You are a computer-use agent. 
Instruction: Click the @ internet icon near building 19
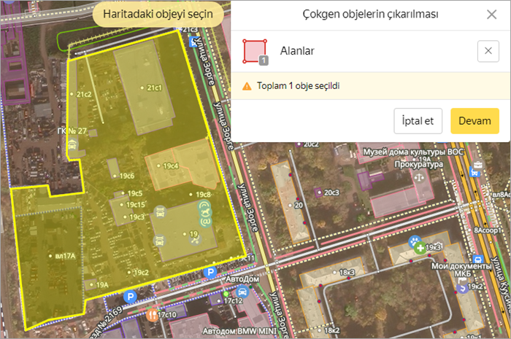click(205, 222)
